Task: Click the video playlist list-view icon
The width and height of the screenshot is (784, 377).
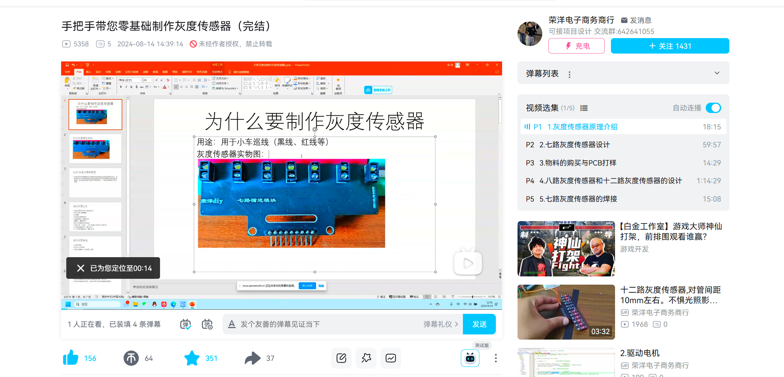Action: 584,108
